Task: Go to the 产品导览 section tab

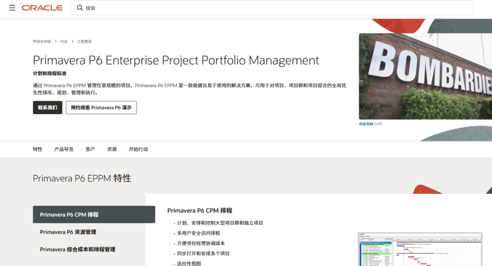Action: [x=64, y=149]
